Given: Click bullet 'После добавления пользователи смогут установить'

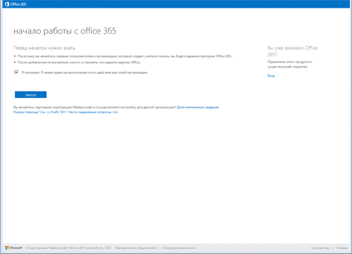Looking at the screenshot, I should point(79,63).
